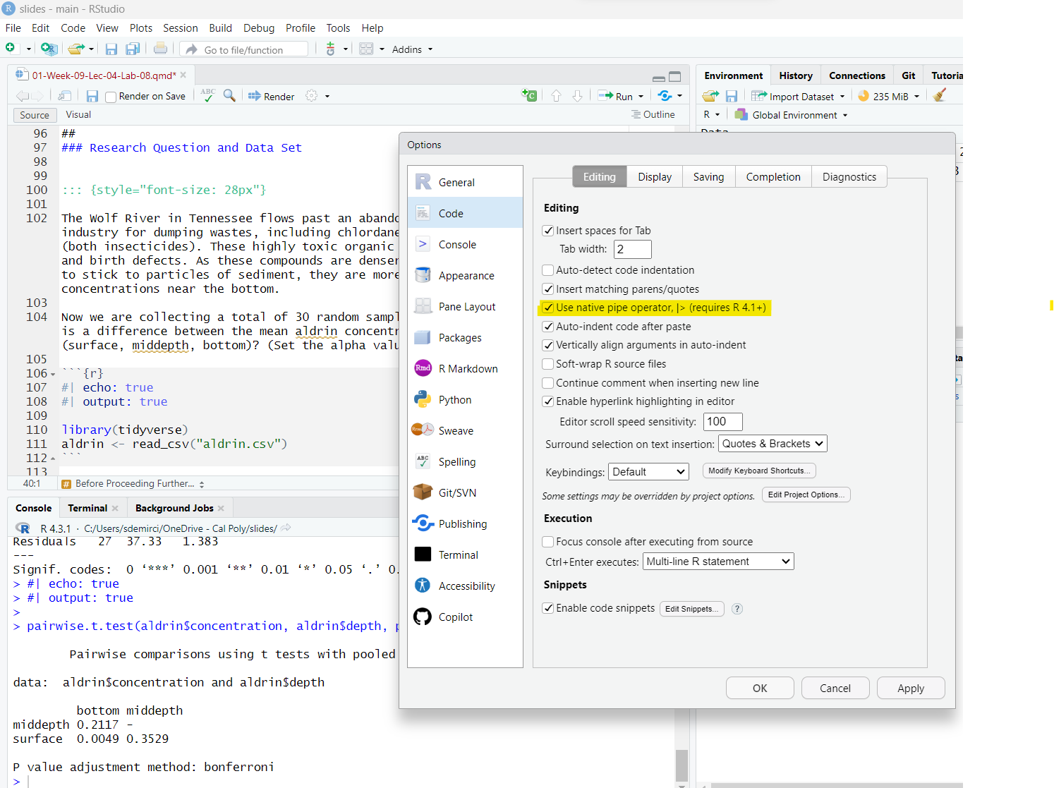Open the Ctrl+Enter executes dropdown
Viewport: 1054px width, 788px height.
(x=718, y=562)
